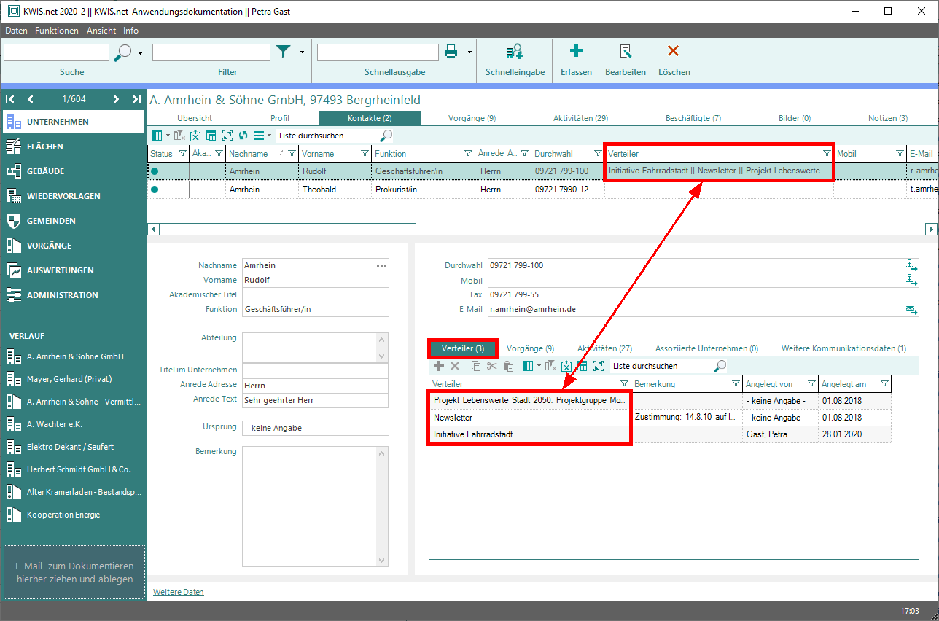Click the search magnifier in the Kontakte list toolbar
The width and height of the screenshot is (939, 621).
pyautogui.click(x=386, y=136)
